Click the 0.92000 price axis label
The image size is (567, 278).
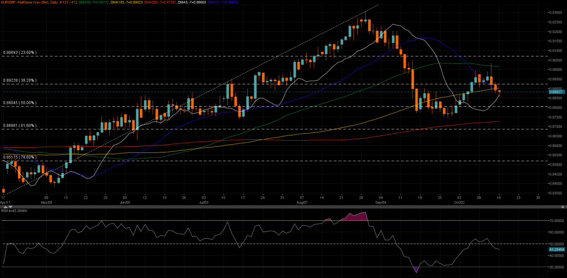tap(555, 32)
